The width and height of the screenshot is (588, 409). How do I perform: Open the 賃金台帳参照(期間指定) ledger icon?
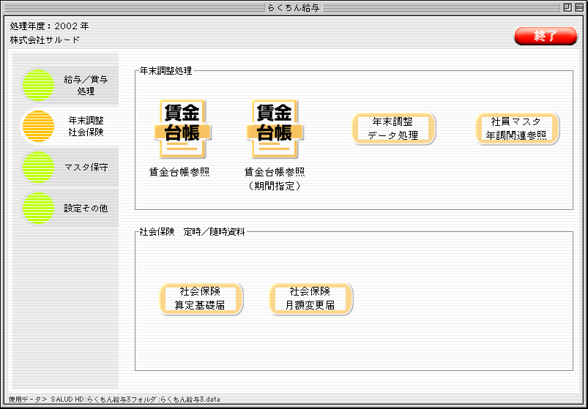(x=275, y=129)
